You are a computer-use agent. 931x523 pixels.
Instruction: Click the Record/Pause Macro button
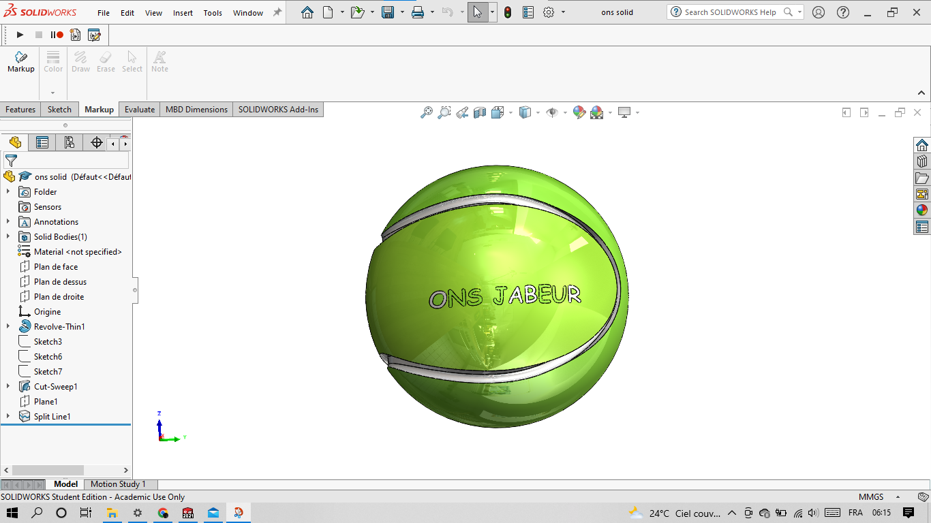click(57, 35)
